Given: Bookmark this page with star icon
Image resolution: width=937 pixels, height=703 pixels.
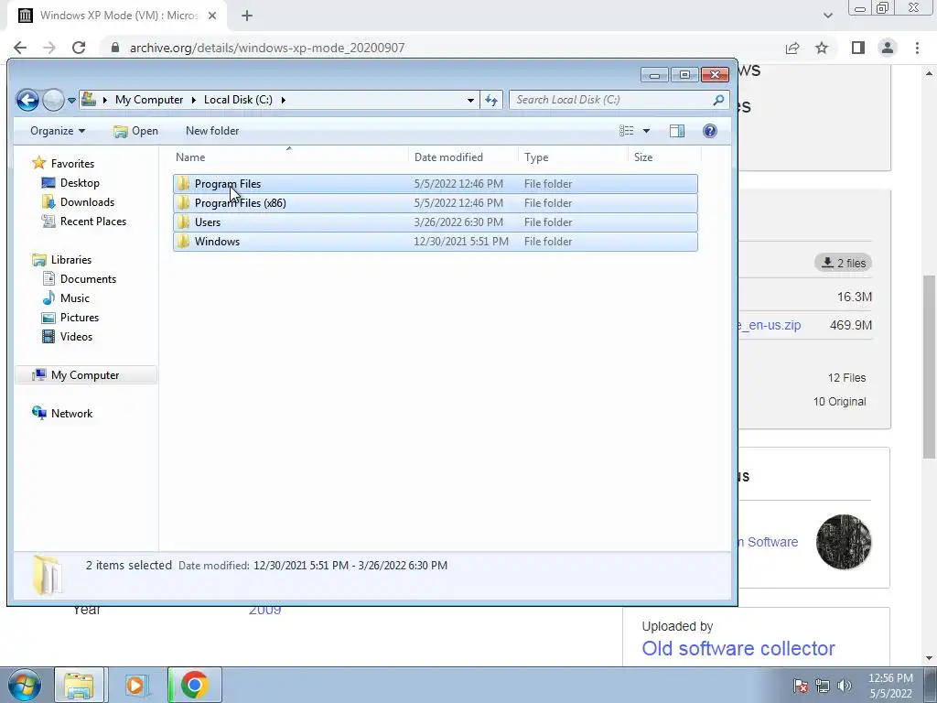Looking at the screenshot, I should point(822,48).
